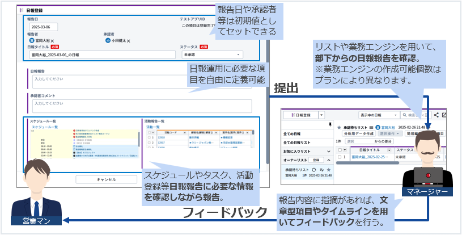Click star icon beside 承認待ちリスト heading
The height and width of the screenshot is (235, 462).
point(339,128)
